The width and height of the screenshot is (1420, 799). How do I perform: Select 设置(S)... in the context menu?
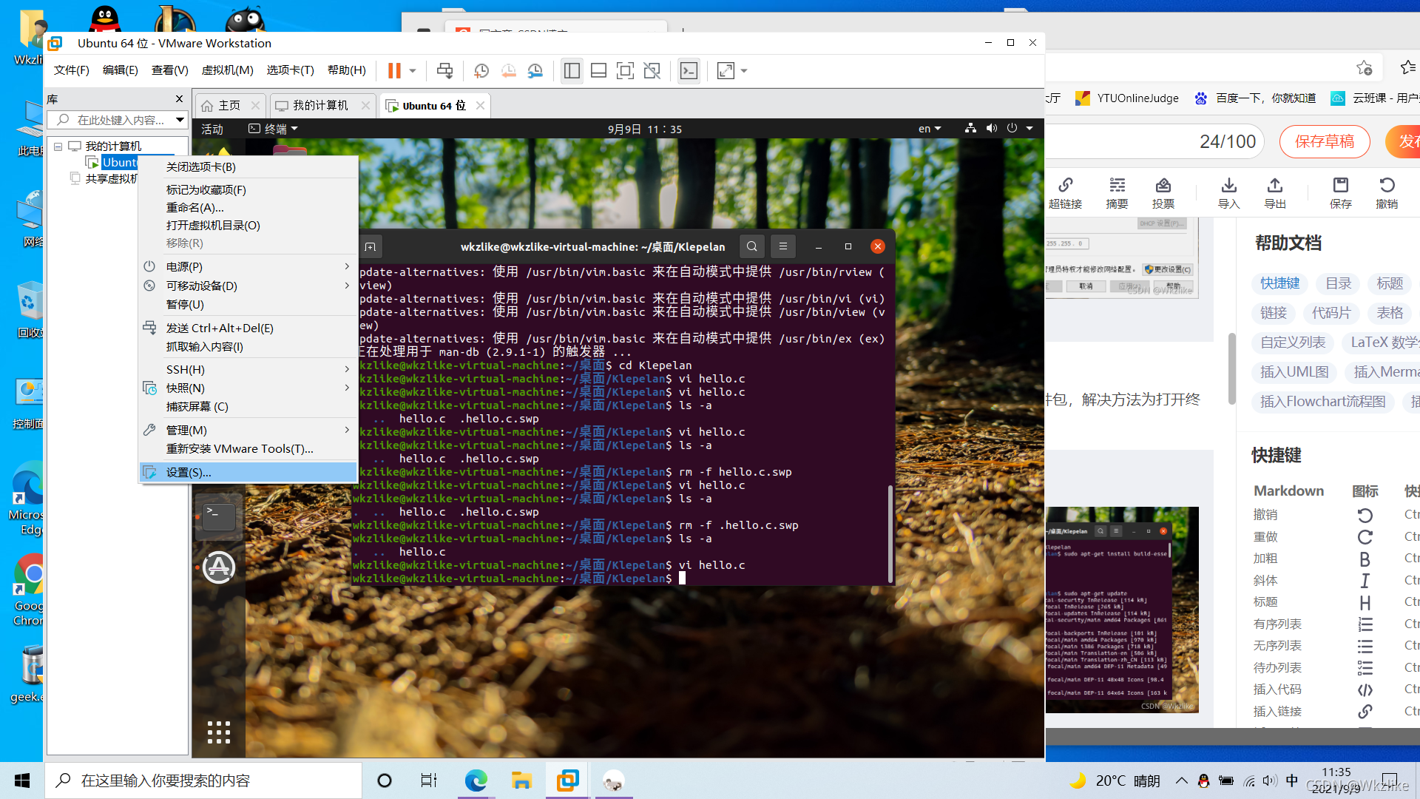(x=189, y=472)
